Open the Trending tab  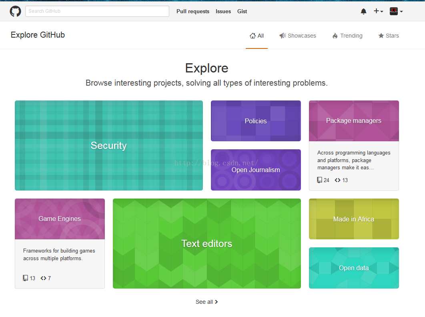coord(347,36)
